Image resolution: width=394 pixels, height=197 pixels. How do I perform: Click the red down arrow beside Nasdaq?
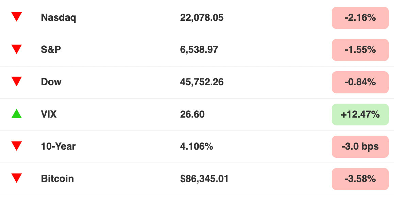tap(17, 17)
